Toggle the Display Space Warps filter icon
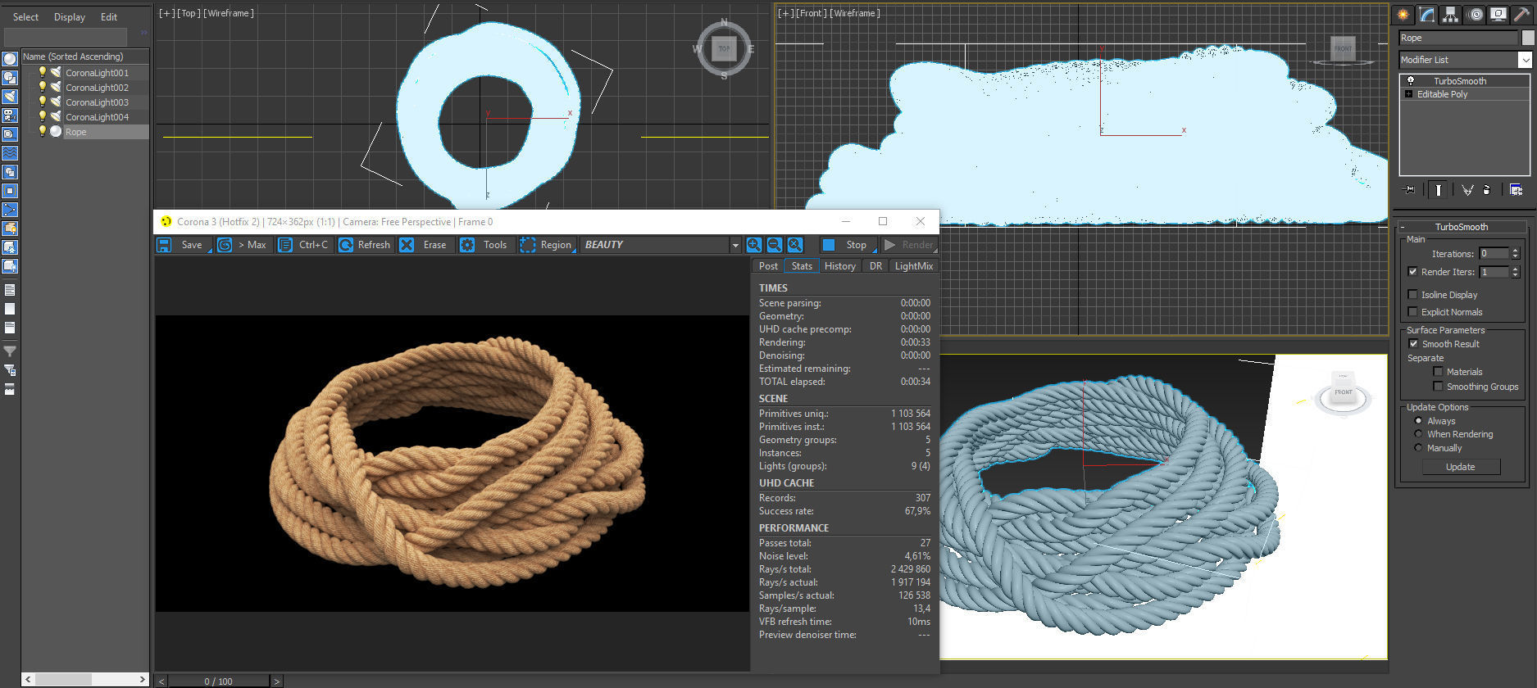 [10, 153]
